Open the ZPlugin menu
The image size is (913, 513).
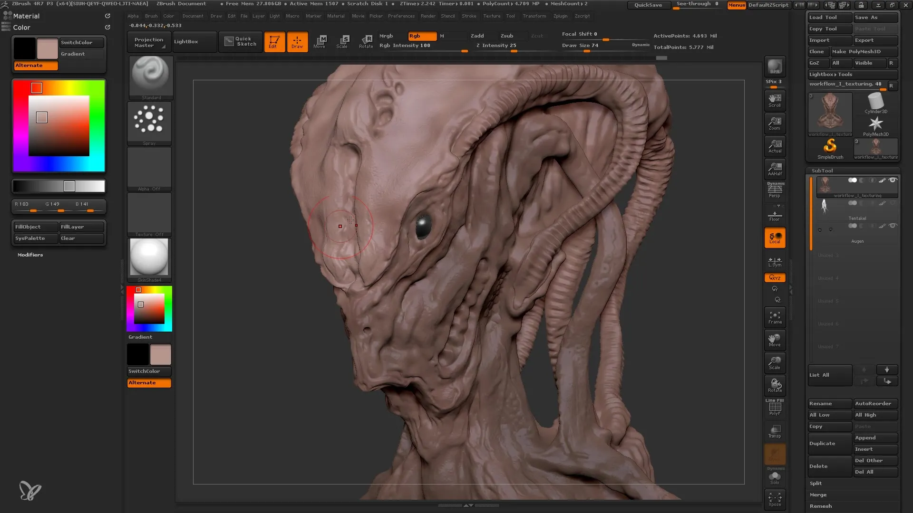click(561, 17)
